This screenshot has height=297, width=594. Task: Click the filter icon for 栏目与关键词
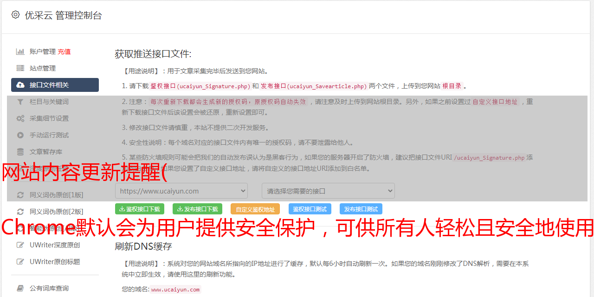pos(20,102)
